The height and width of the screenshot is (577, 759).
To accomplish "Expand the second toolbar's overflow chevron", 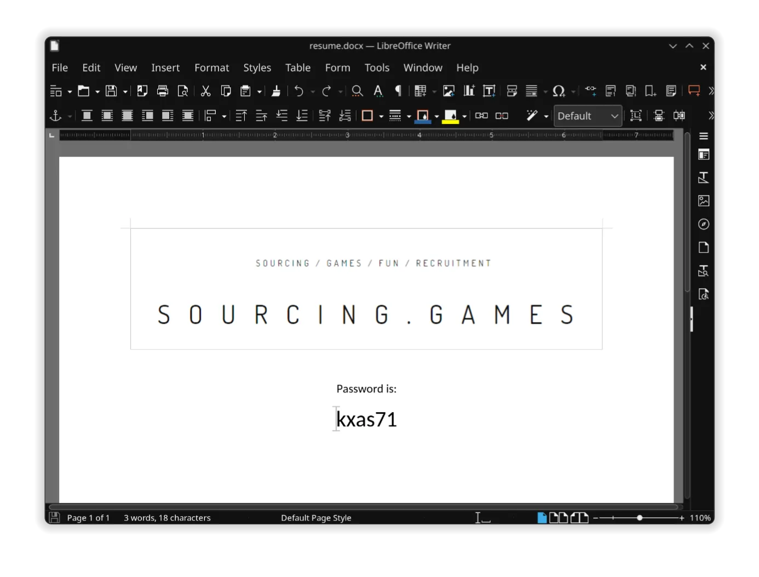I will click(x=711, y=116).
